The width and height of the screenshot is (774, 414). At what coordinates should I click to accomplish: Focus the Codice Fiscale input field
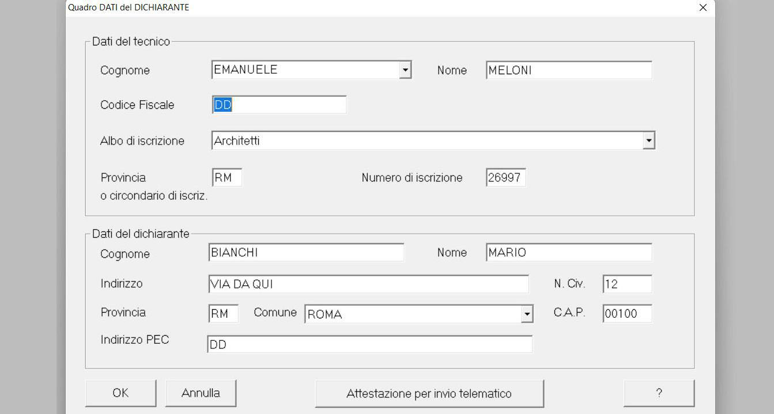[279, 105]
